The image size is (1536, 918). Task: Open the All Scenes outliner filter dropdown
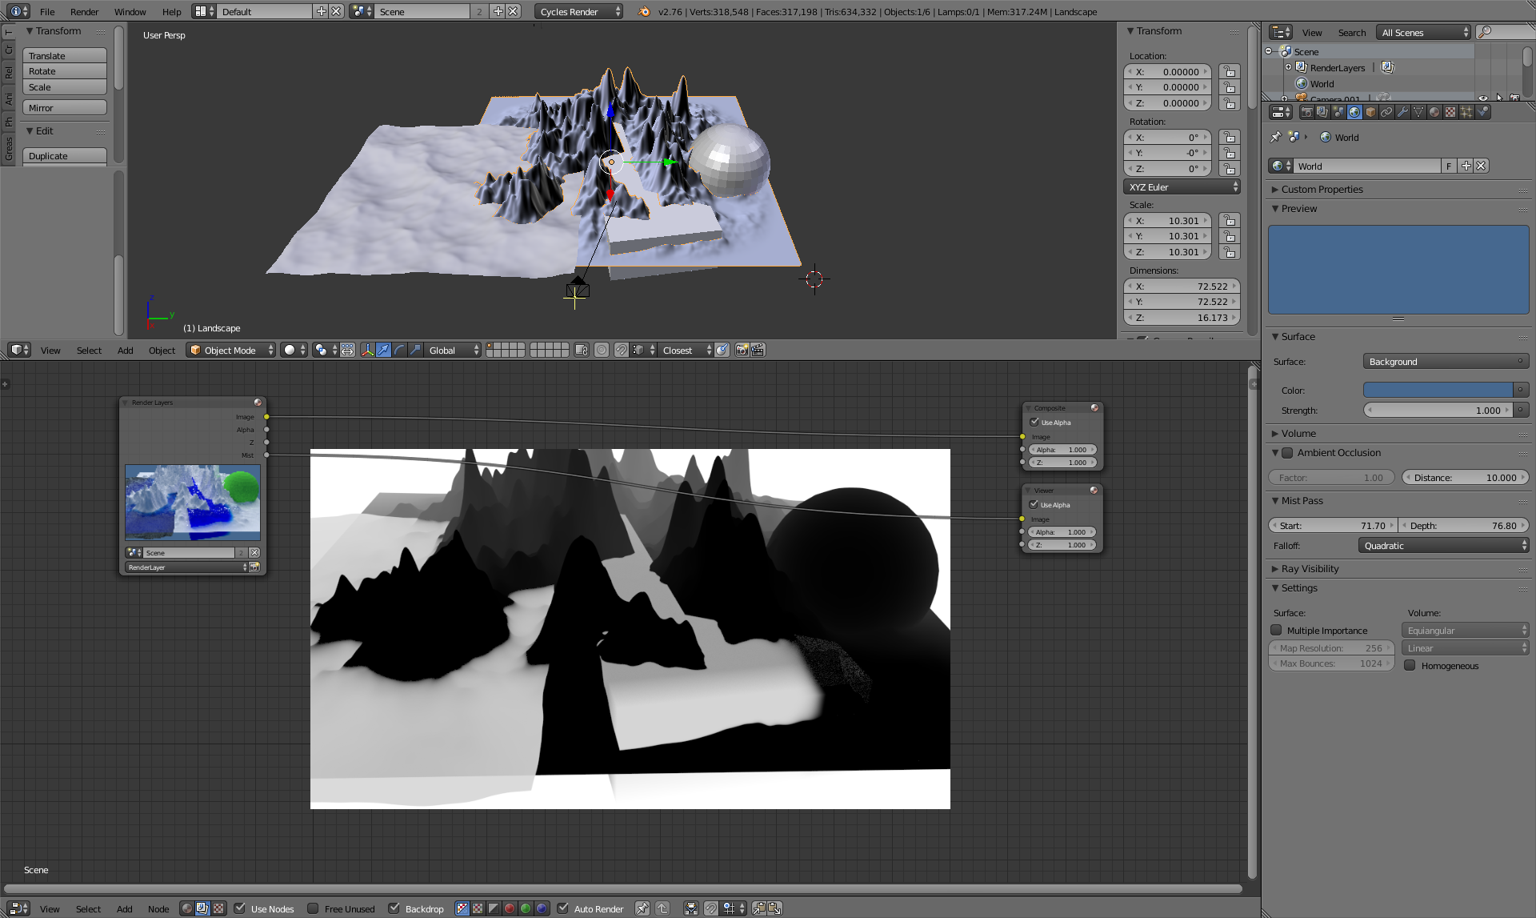pyautogui.click(x=1423, y=32)
